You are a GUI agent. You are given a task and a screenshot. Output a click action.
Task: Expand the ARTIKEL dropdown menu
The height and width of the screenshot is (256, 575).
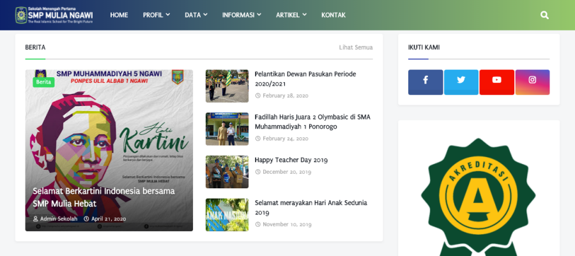pyautogui.click(x=291, y=15)
